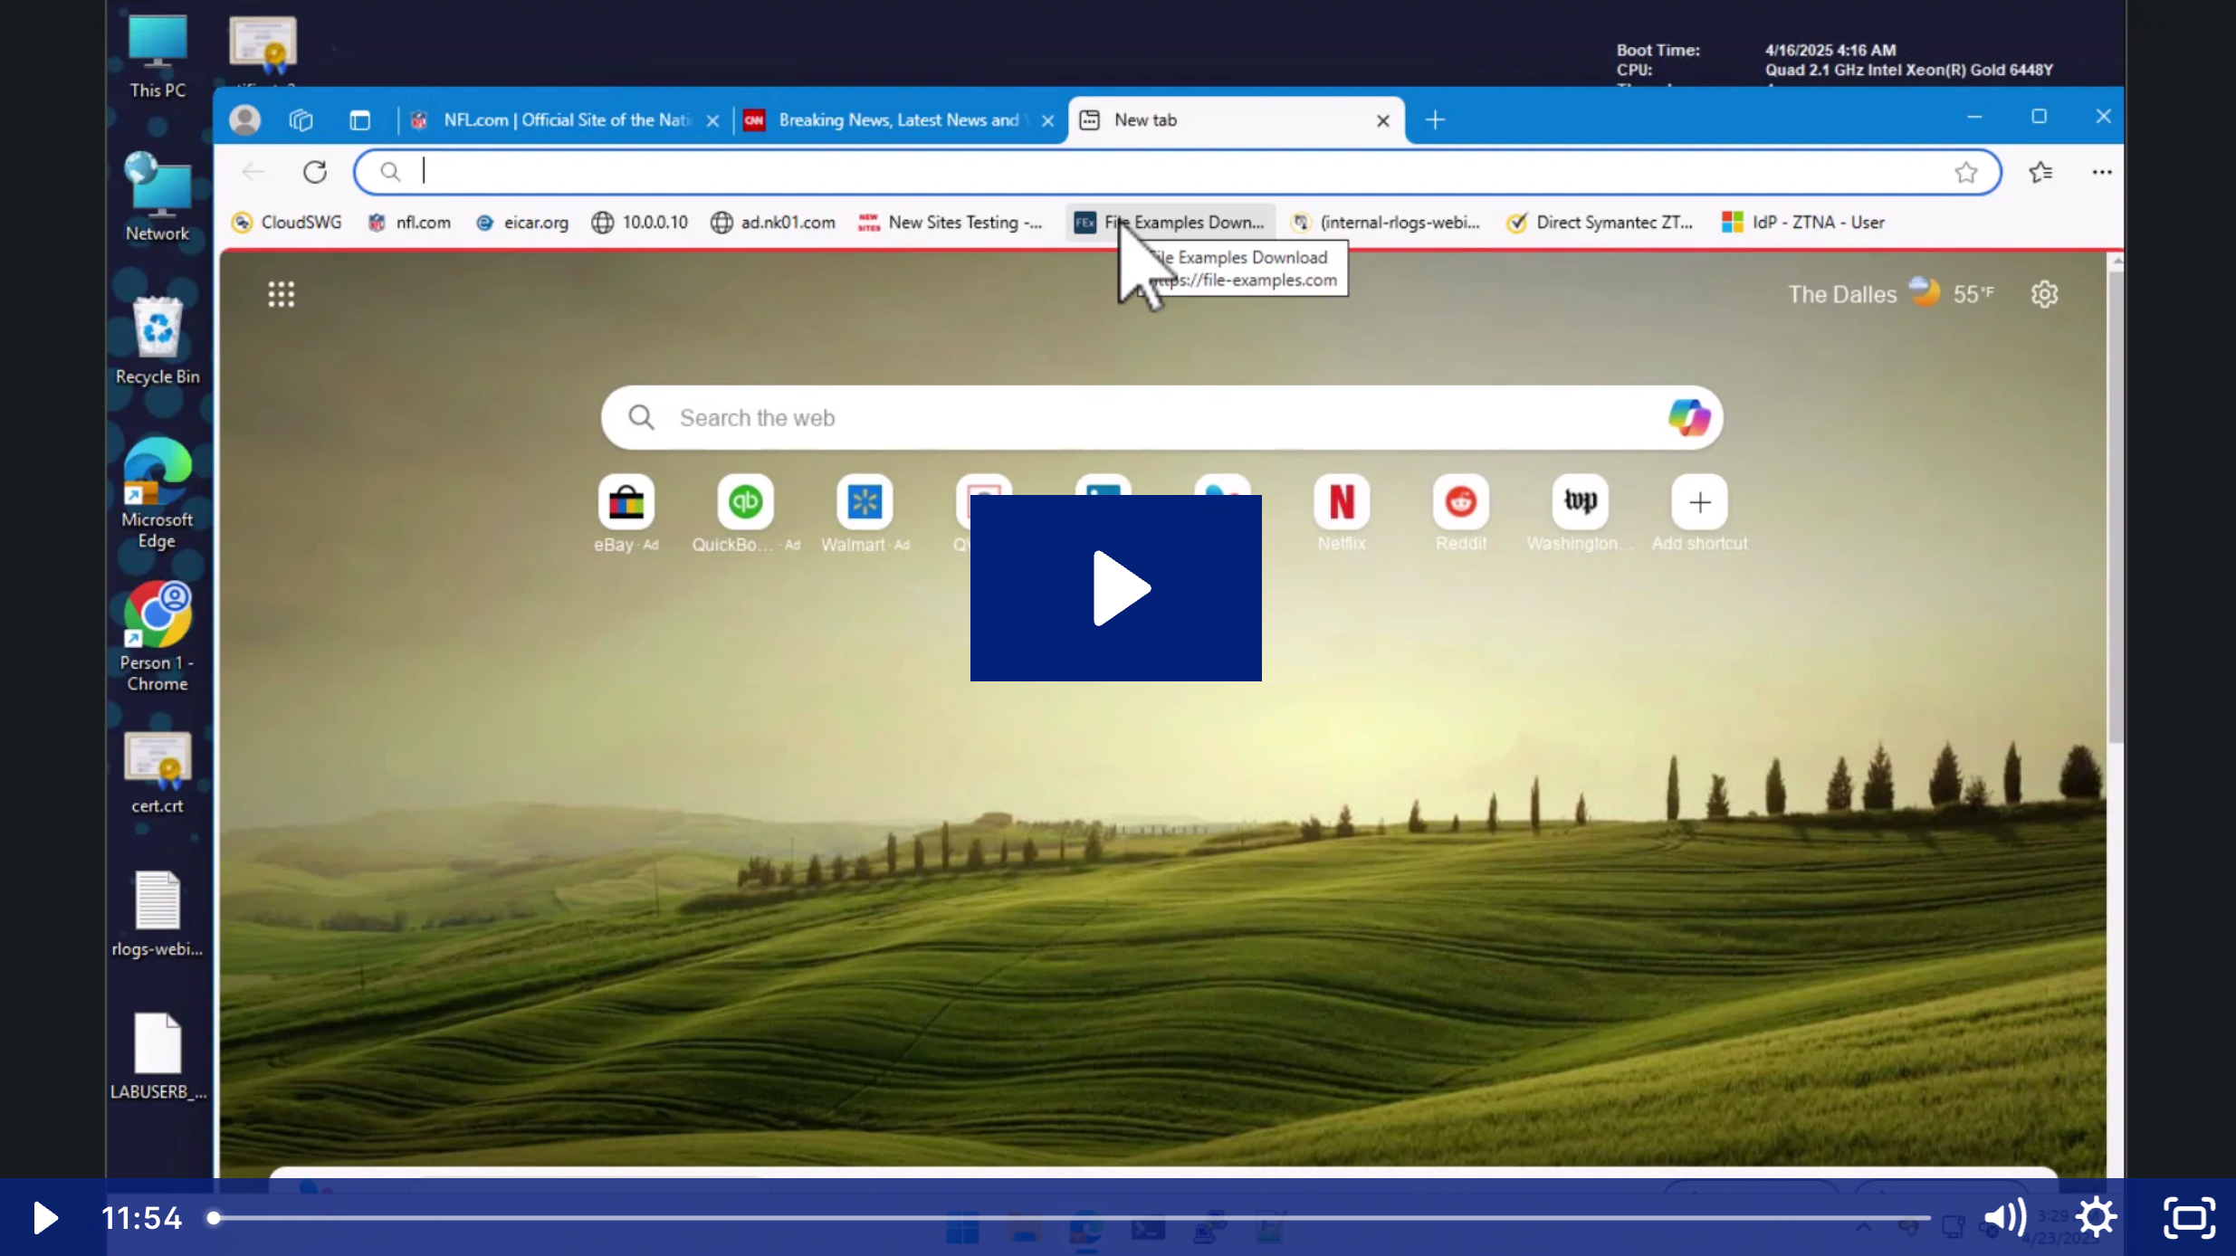Click the Copilot icon in search box
Screen dimensions: 2236x1256
(x=1688, y=418)
